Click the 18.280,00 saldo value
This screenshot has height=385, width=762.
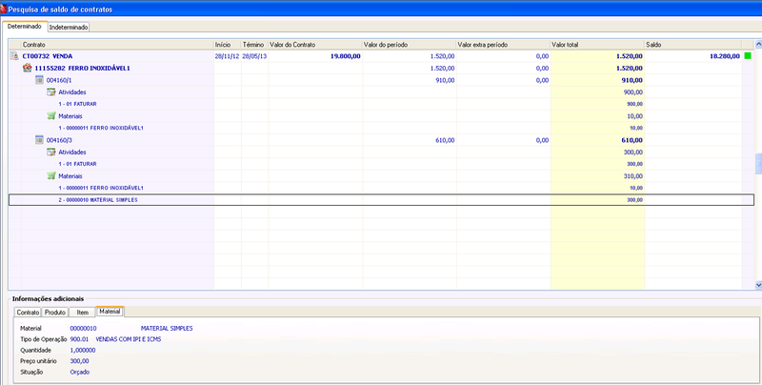pyautogui.click(x=725, y=56)
